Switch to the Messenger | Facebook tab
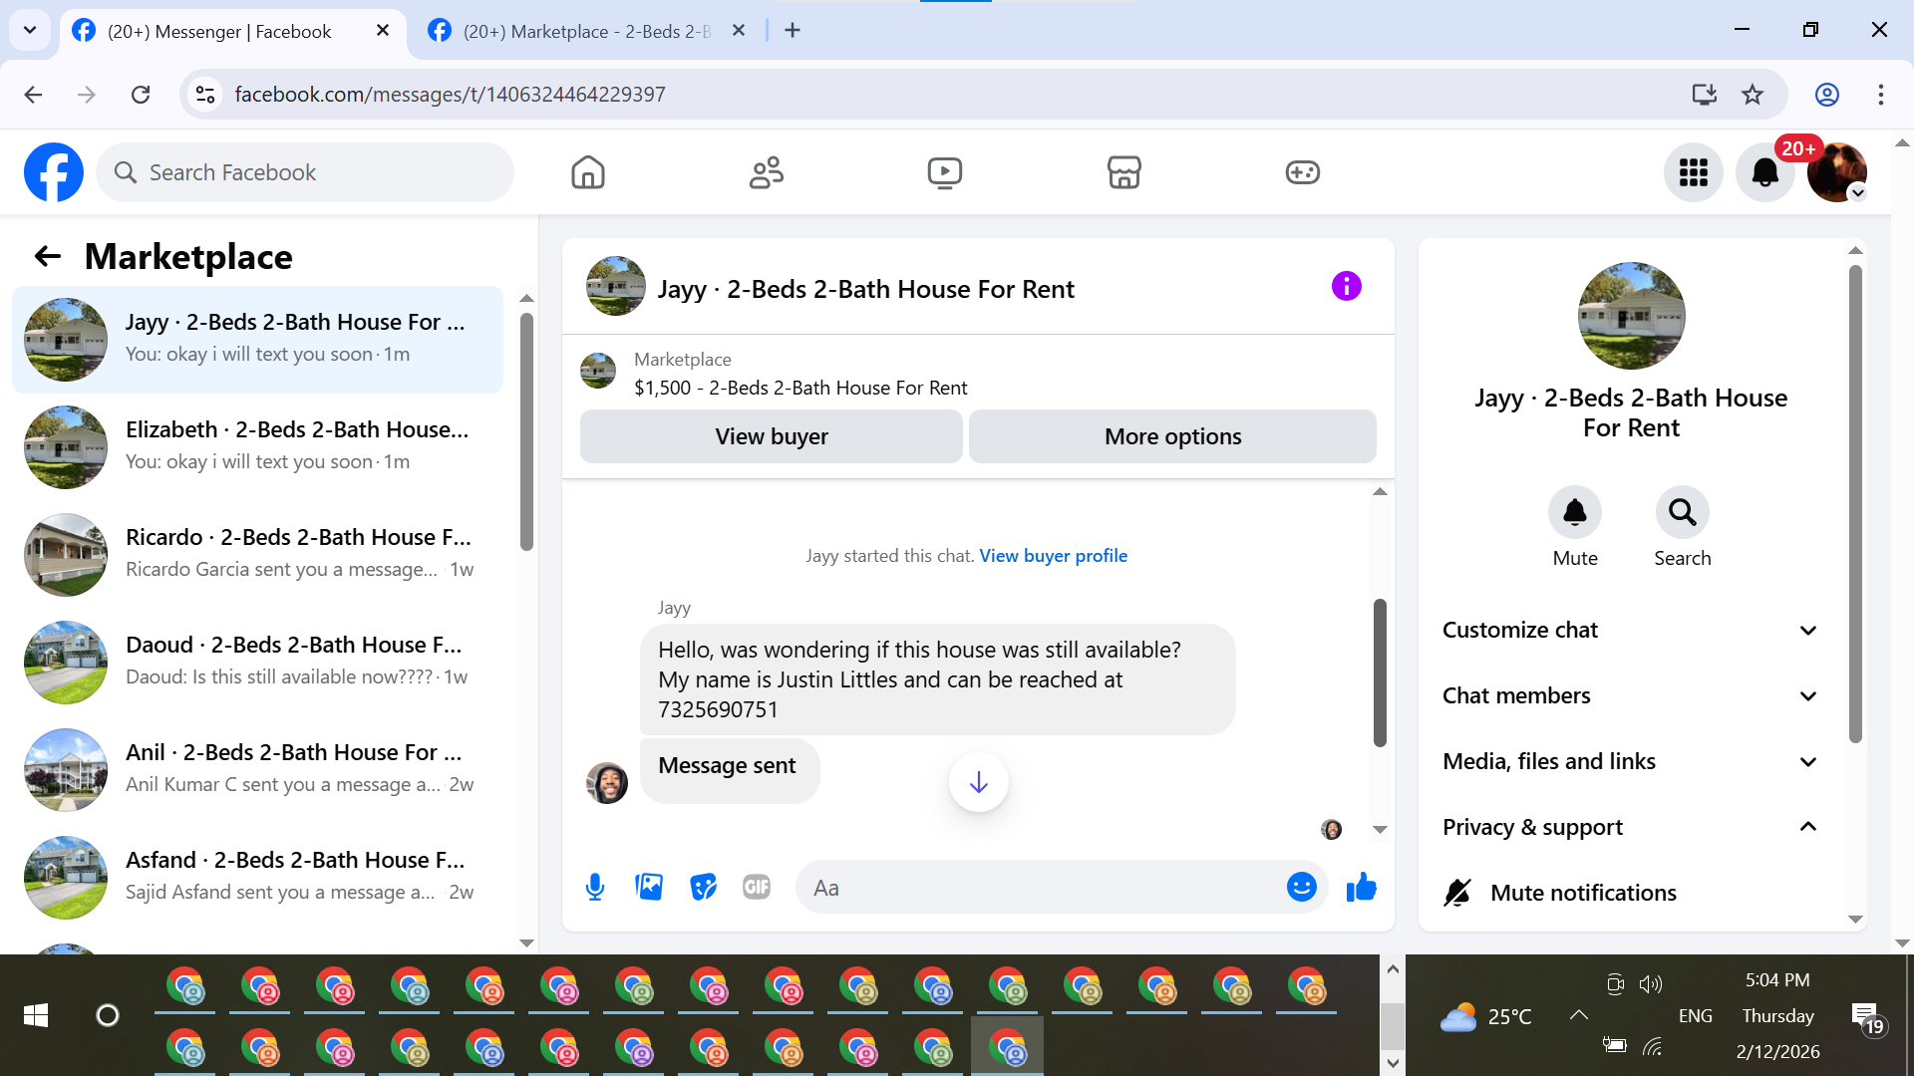 219,31
